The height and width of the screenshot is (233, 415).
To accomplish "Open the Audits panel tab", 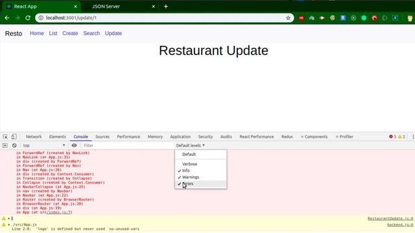I will click(226, 137).
